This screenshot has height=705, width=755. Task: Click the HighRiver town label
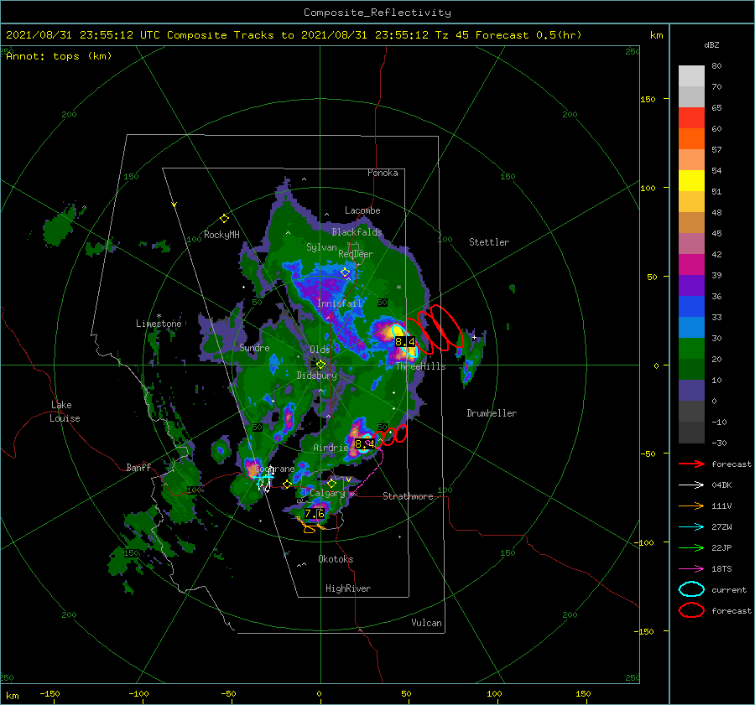point(348,588)
